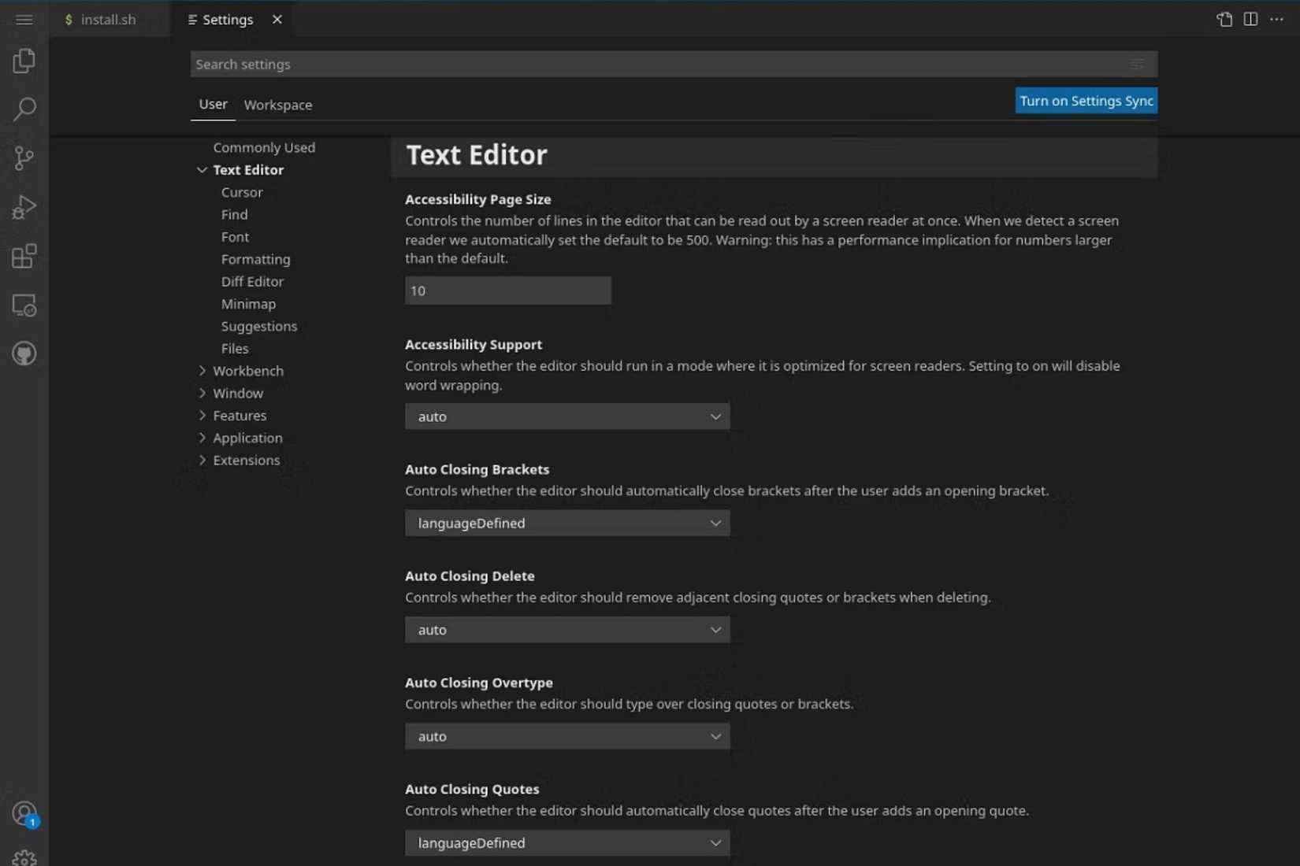Expand the Application settings section

[202, 438]
